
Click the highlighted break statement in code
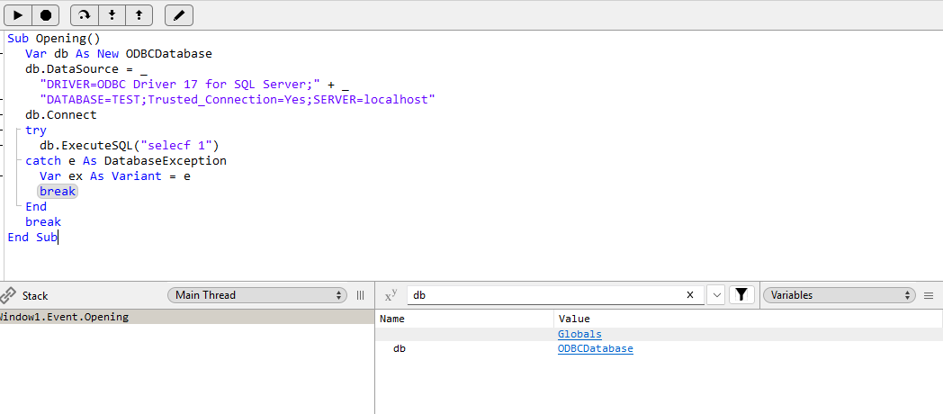point(58,192)
